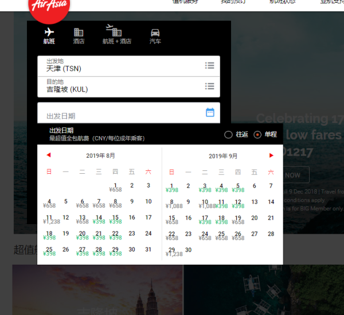
Task: Pick September 8 priced ¥1,088
Action: click(174, 204)
